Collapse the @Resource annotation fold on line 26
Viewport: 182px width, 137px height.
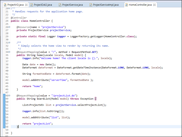point(9,27)
